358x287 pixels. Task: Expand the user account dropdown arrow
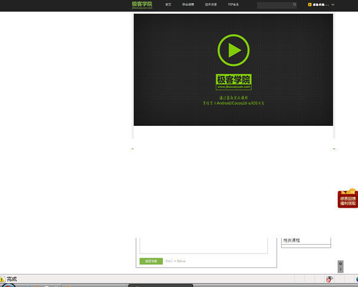[x=333, y=5]
